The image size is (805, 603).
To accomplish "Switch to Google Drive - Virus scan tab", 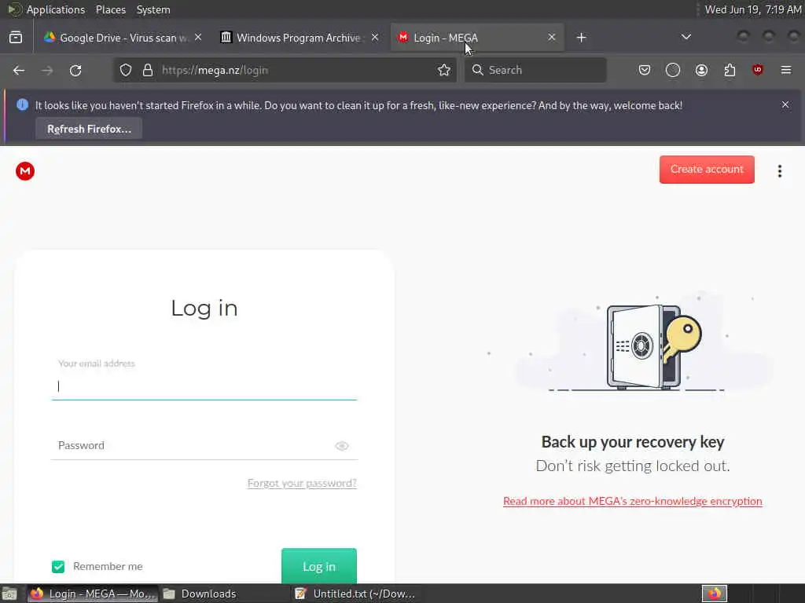I will coord(123,38).
